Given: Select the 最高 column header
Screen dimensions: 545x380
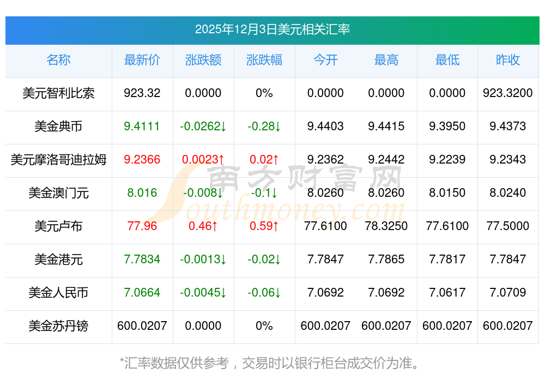Looking at the screenshot, I should pos(386,60).
